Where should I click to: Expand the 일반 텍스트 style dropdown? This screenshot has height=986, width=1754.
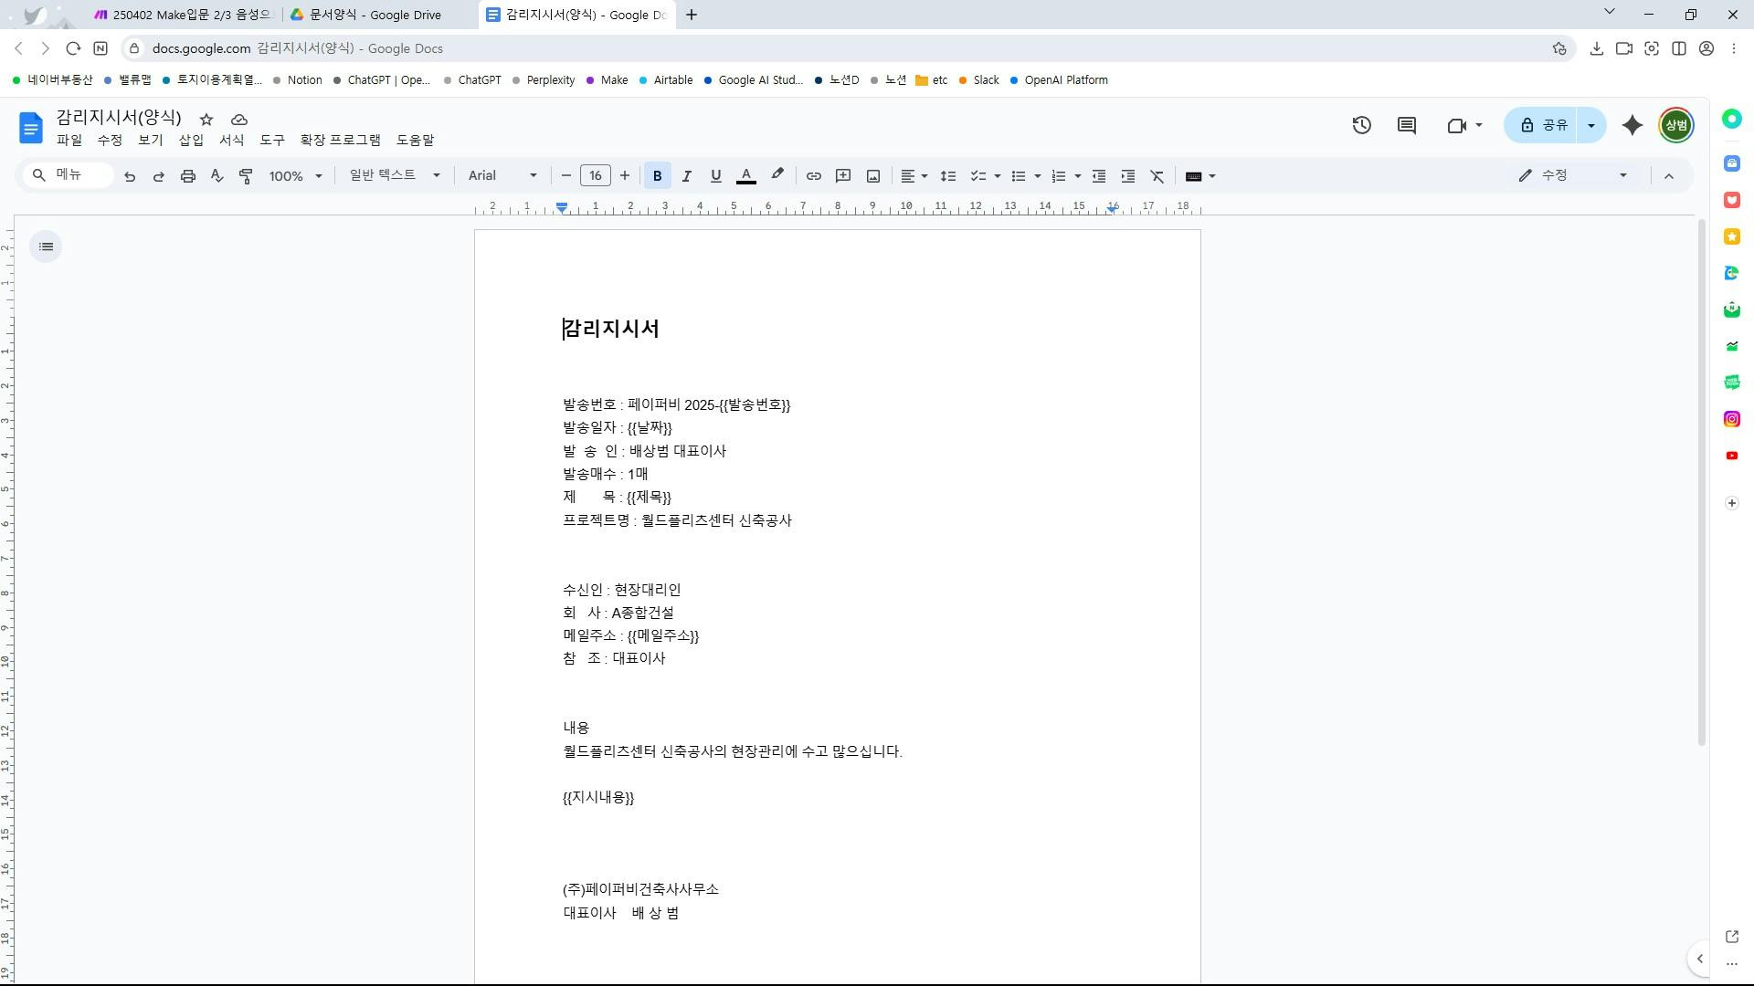tap(394, 175)
